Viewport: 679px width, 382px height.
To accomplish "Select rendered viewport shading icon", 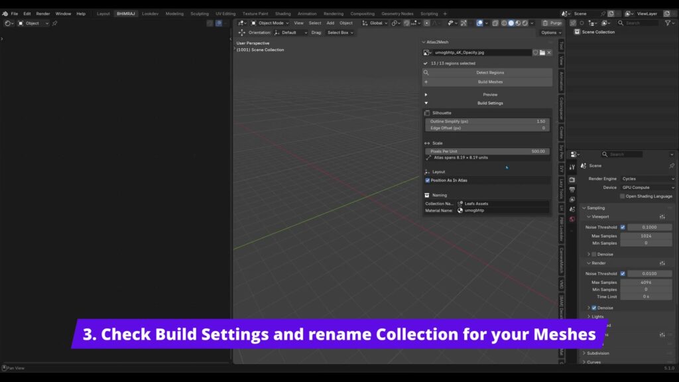I will [525, 23].
